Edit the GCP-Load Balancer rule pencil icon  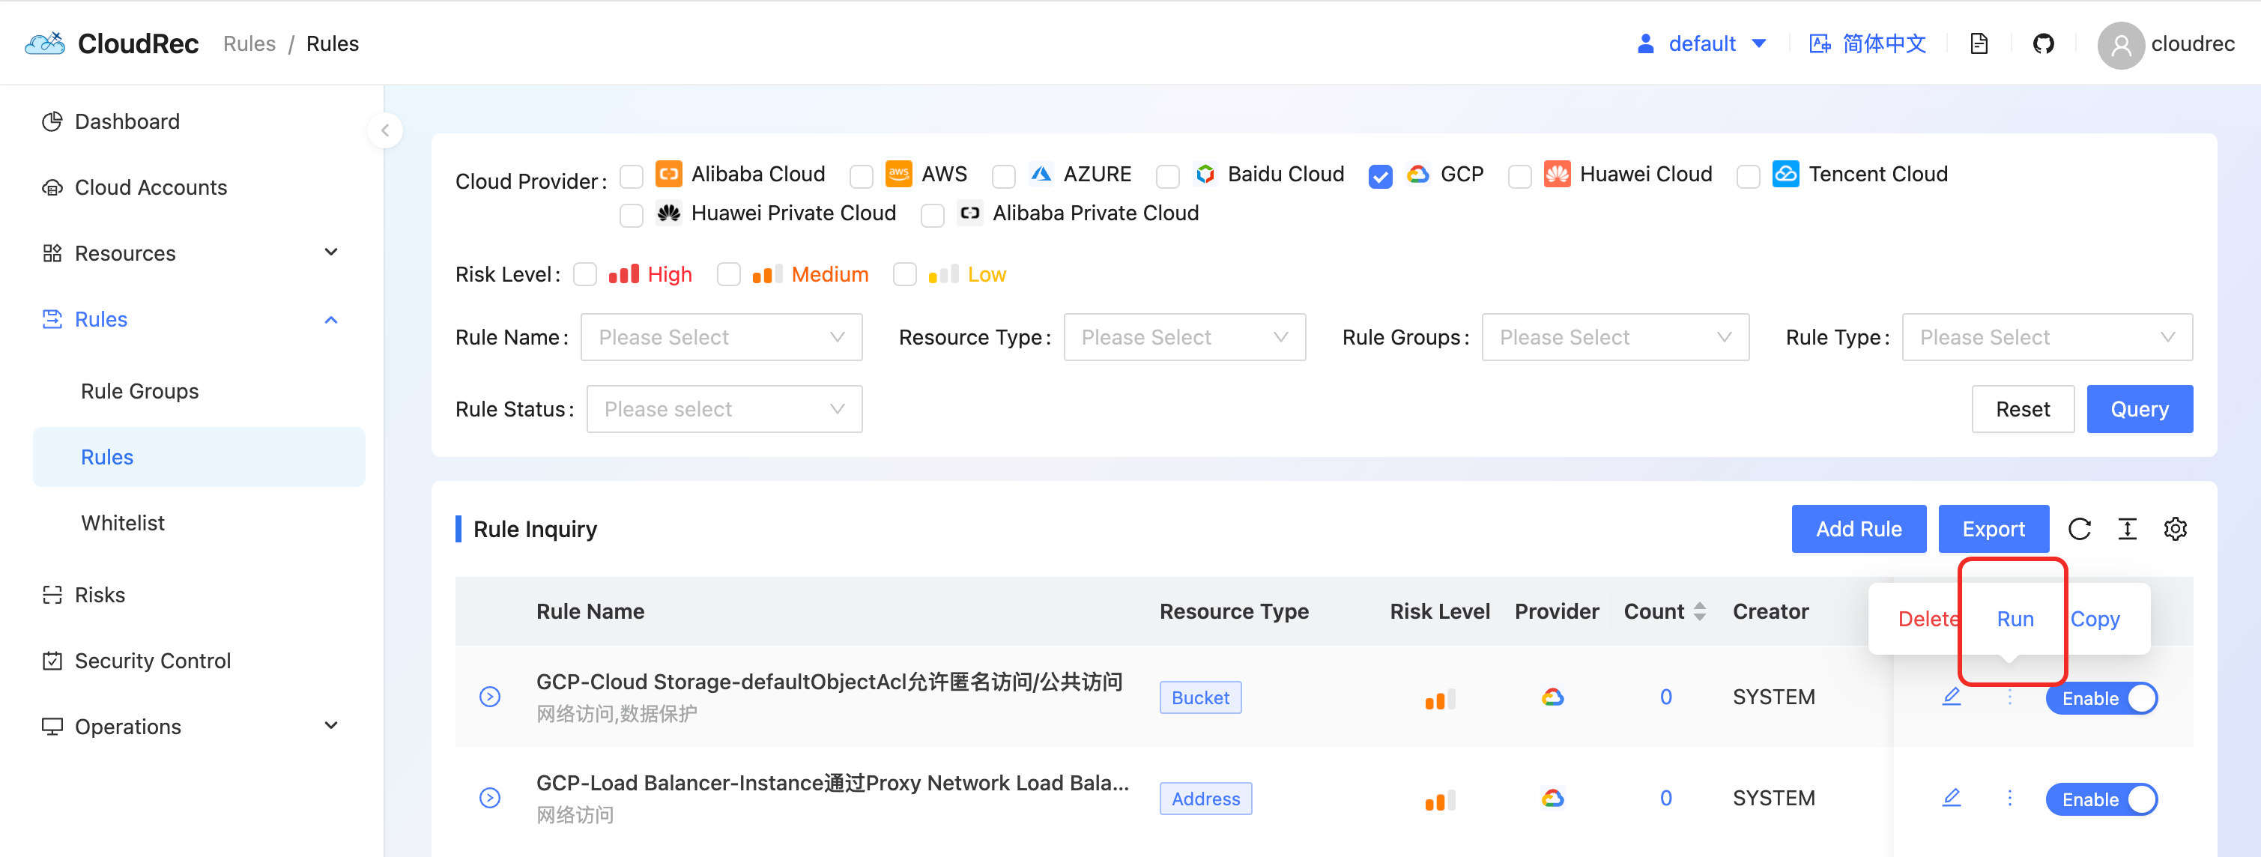1951,797
